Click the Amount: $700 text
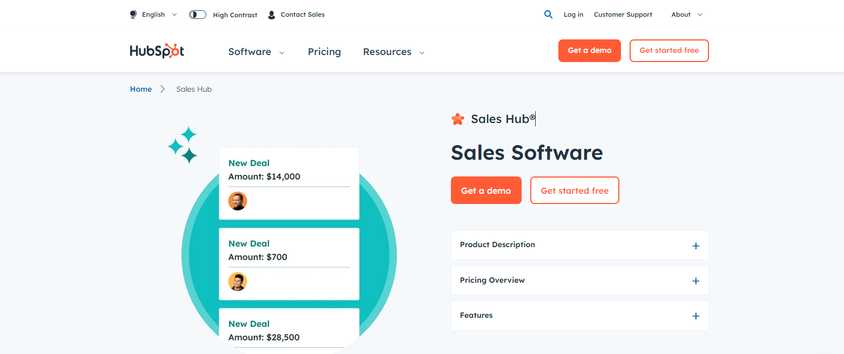Viewport: 844px width, 354px height. click(x=258, y=257)
